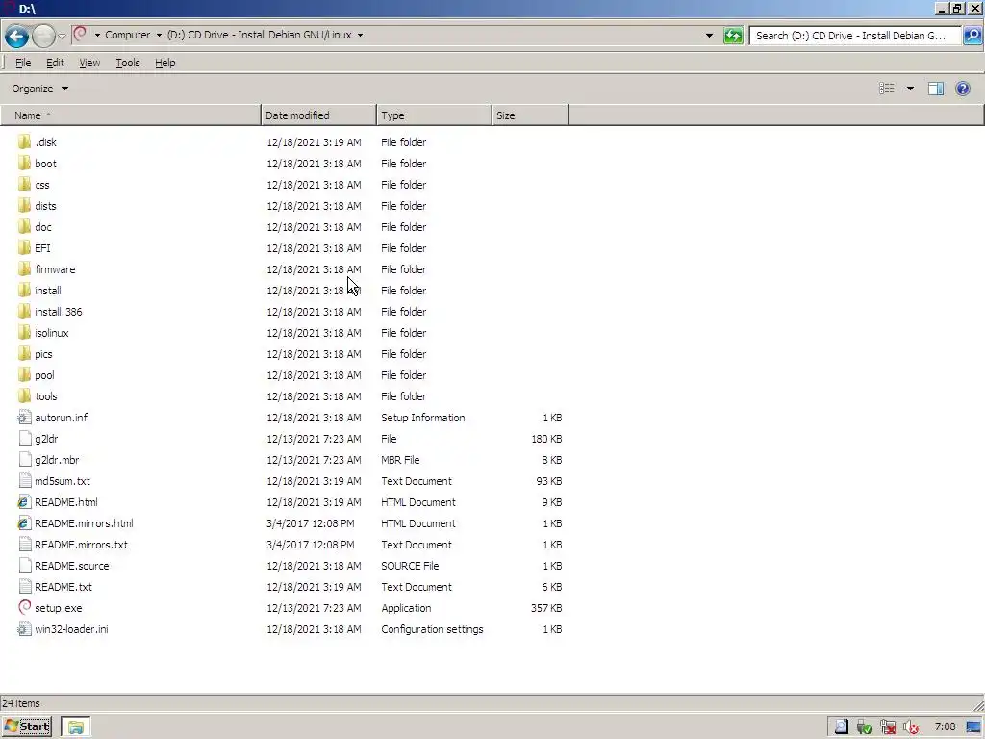985x739 pixels.
Task: Open the File menu
Action: point(23,63)
